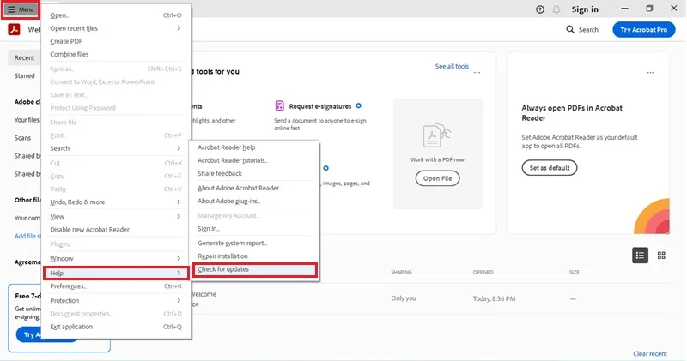Expand the Help submenu arrow
The height and width of the screenshot is (361, 687).
tap(179, 273)
